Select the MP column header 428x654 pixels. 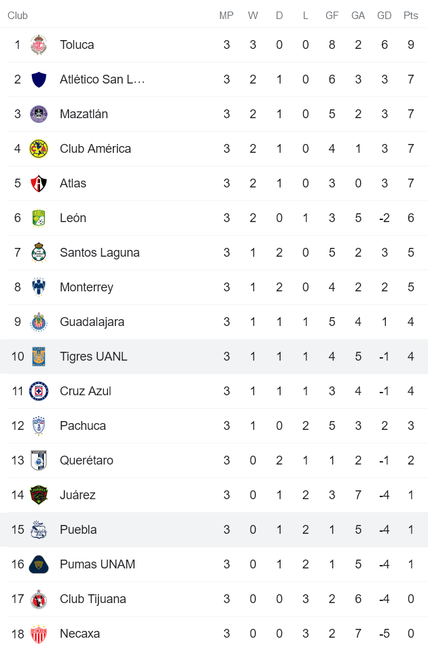[x=227, y=15]
